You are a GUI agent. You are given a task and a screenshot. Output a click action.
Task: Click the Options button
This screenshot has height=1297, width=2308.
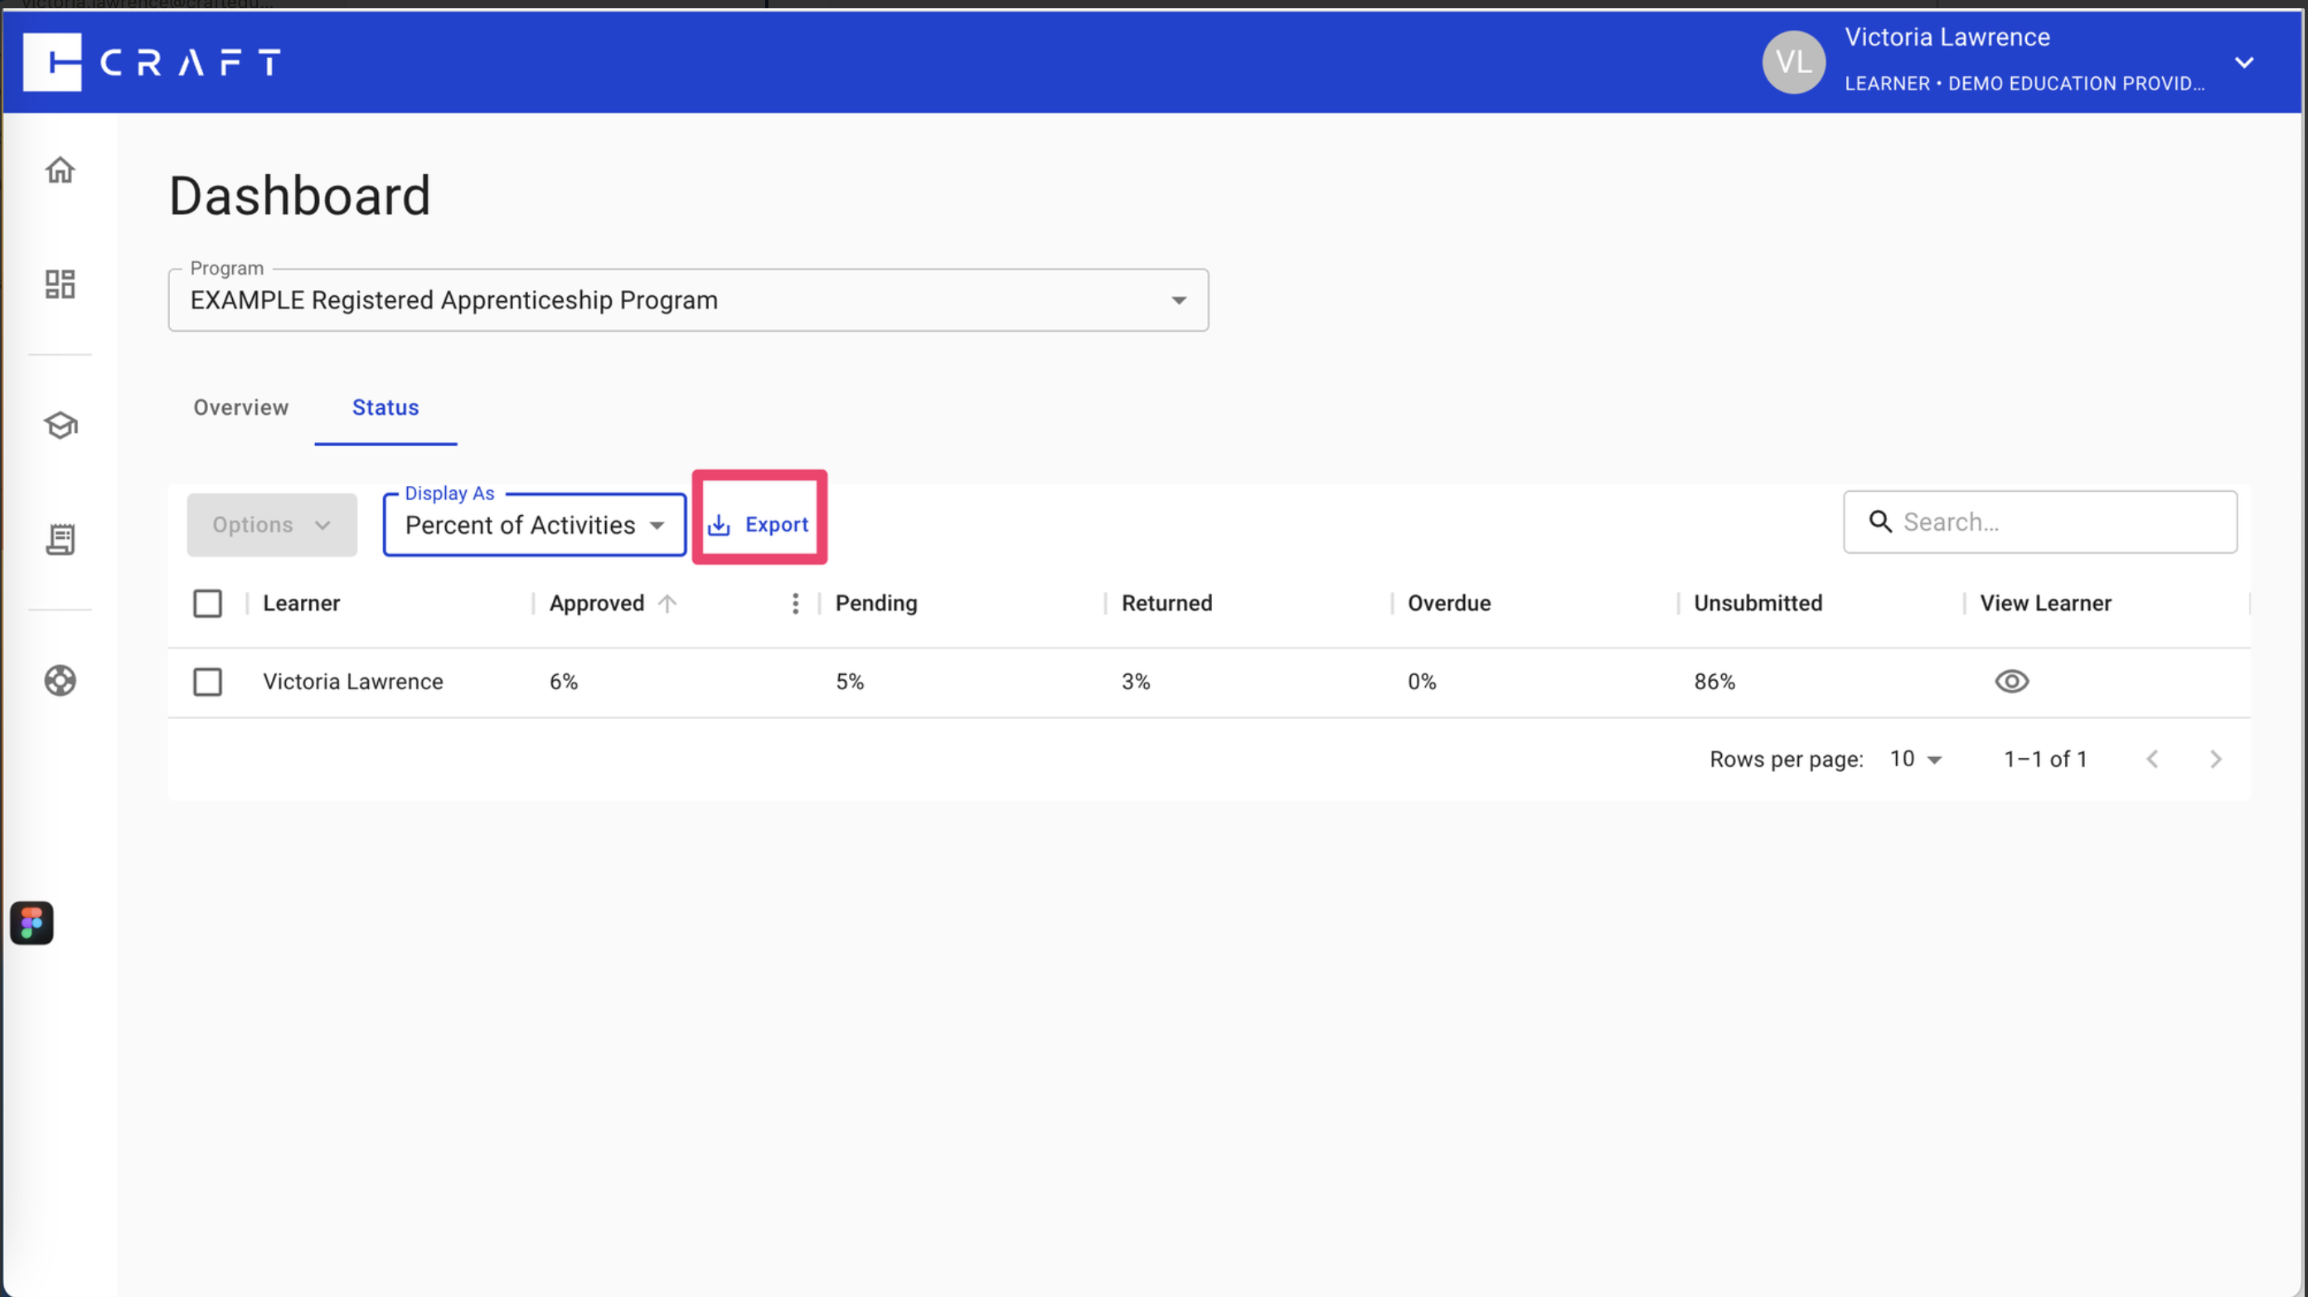[271, 524]
